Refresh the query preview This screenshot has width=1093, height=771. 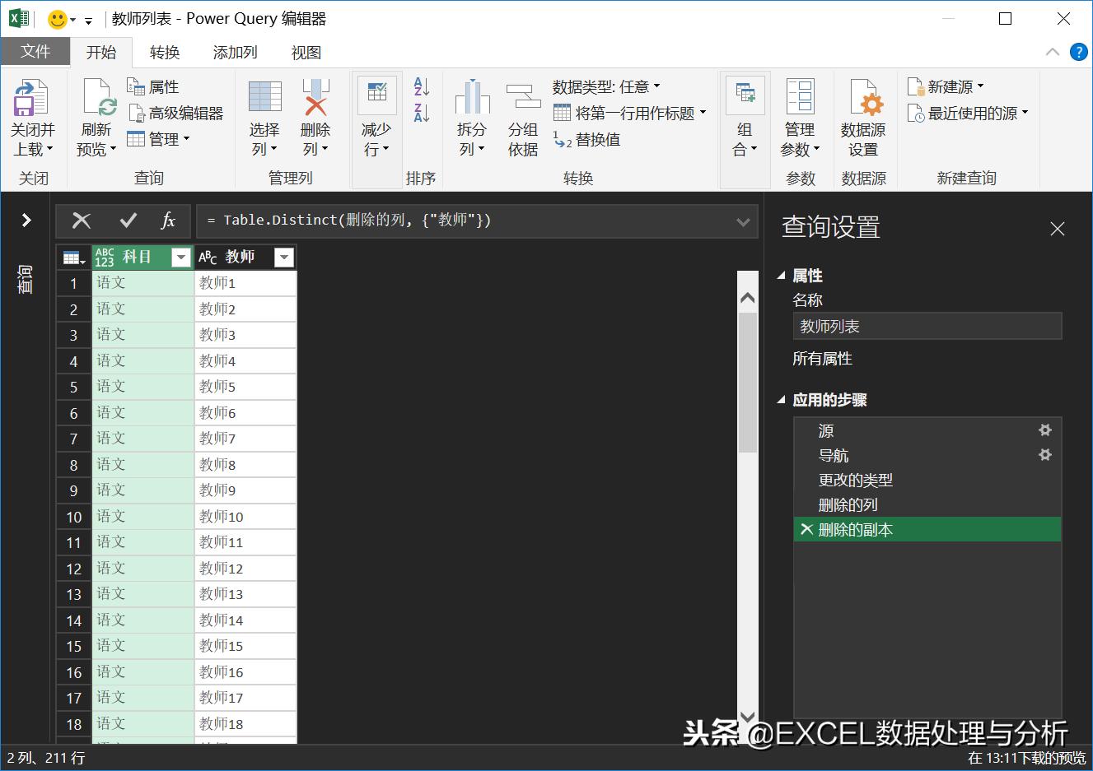(x=96, y=115)
